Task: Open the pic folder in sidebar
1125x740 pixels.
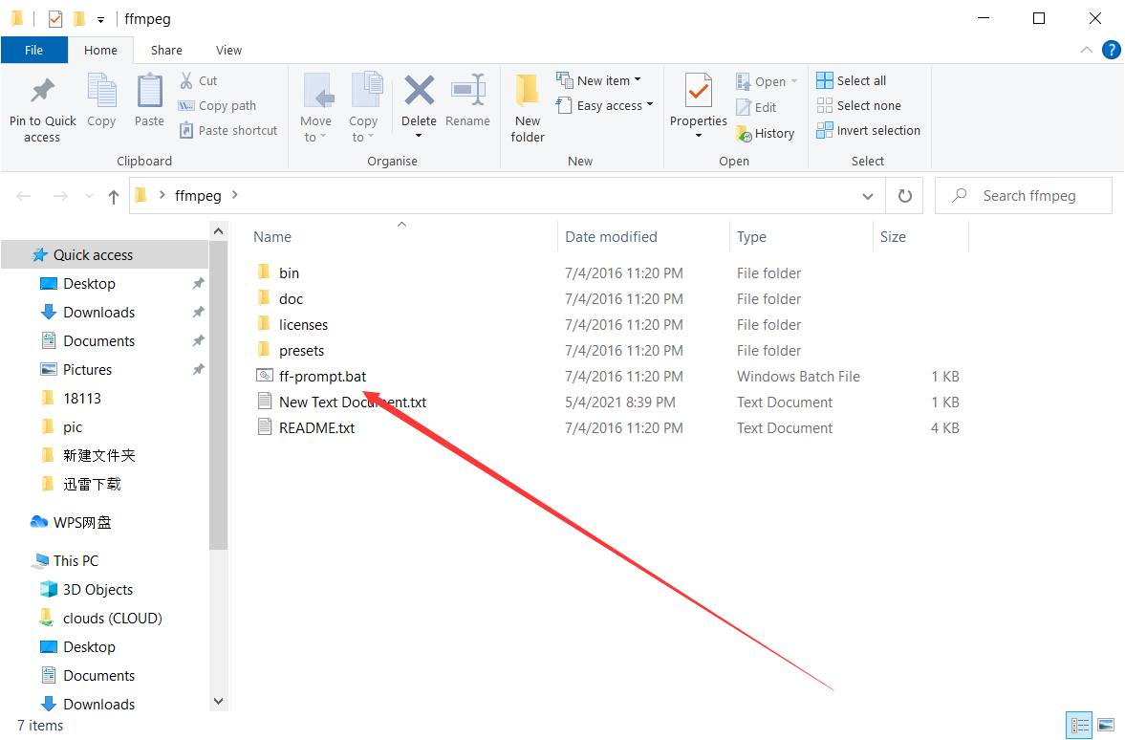Action: pos(72,427)
